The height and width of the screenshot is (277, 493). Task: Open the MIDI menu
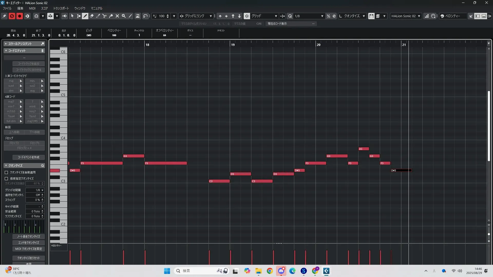[32, 8]
